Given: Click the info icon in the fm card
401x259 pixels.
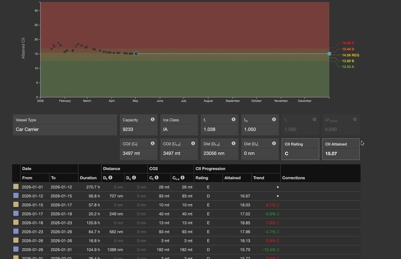Looking at the screenshot, I should pos(274,119).
